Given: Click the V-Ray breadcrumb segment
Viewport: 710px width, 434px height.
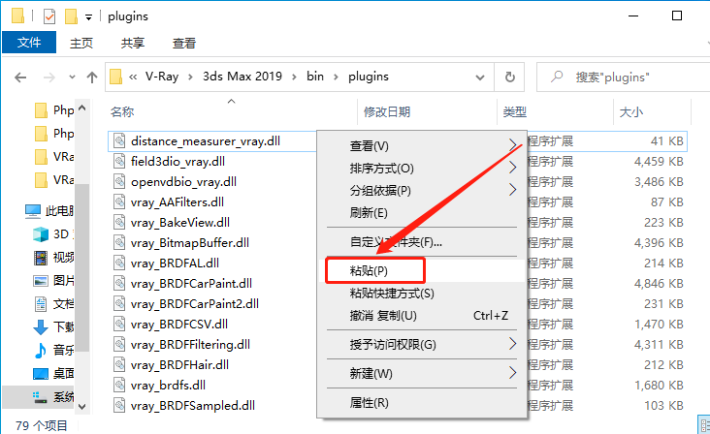Looking at the screenshot, I should (162, 77).
